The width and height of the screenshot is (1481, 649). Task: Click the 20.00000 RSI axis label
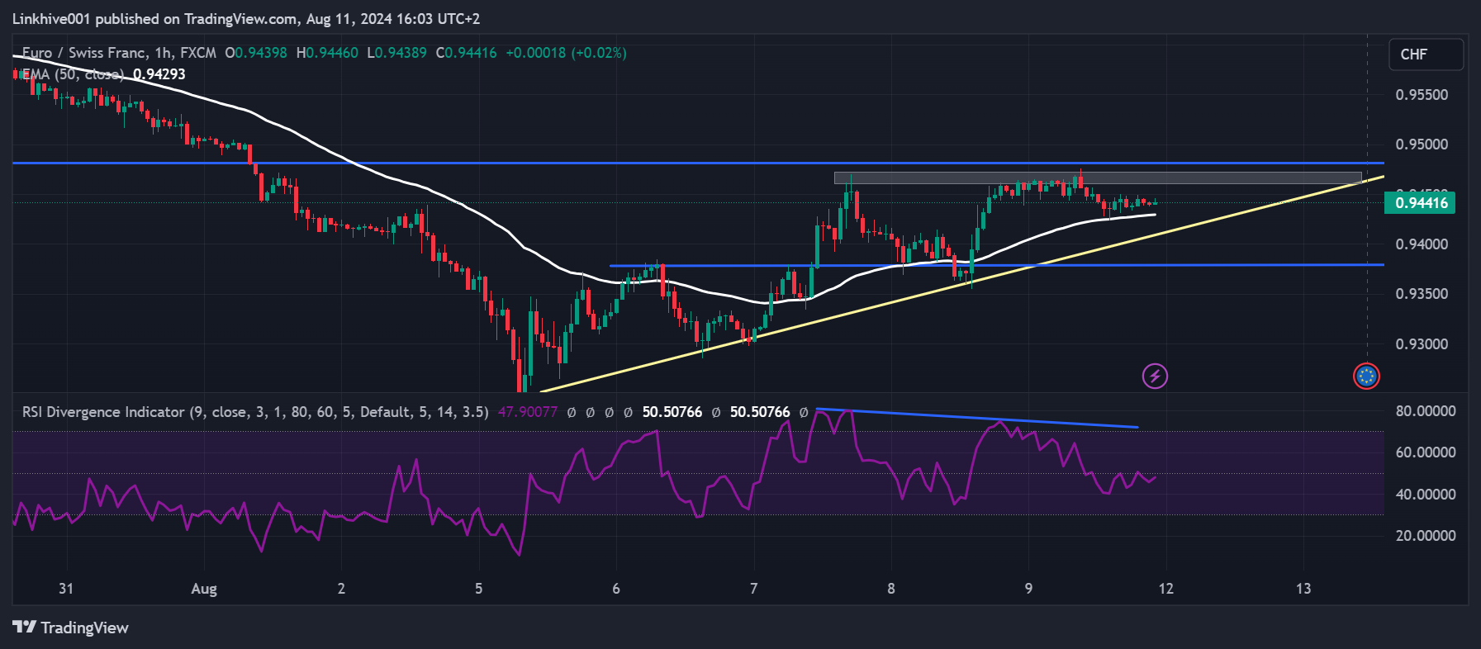(x=1426, y=536)
